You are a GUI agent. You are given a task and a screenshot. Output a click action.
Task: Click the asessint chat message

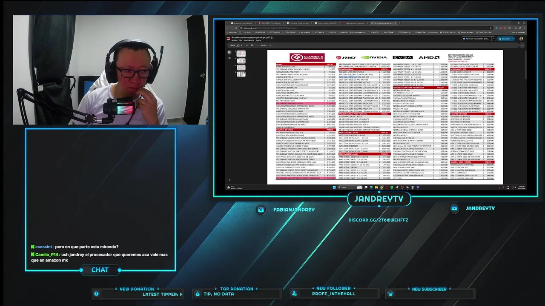[x=75, y=247]
